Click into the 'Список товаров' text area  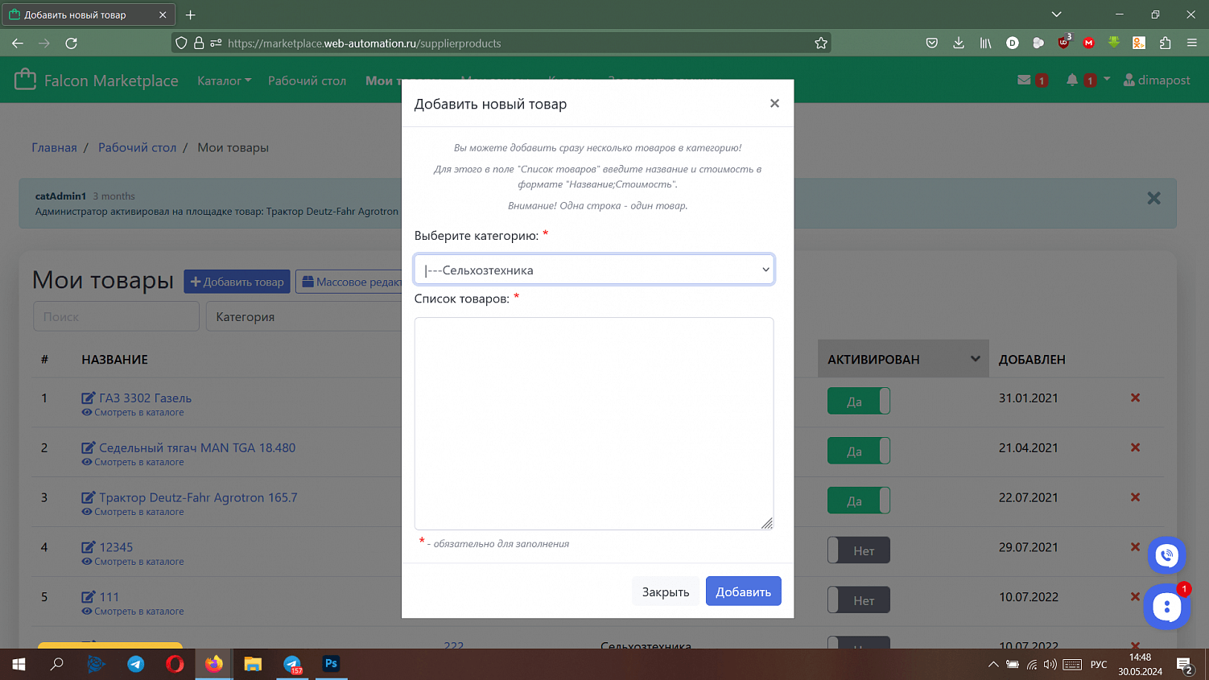[x=594, y=423]
